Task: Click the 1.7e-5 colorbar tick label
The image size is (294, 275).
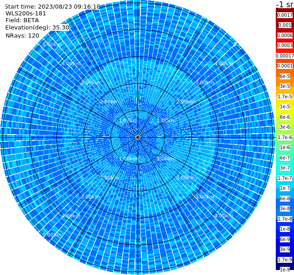Action: [x=285, y=96]
